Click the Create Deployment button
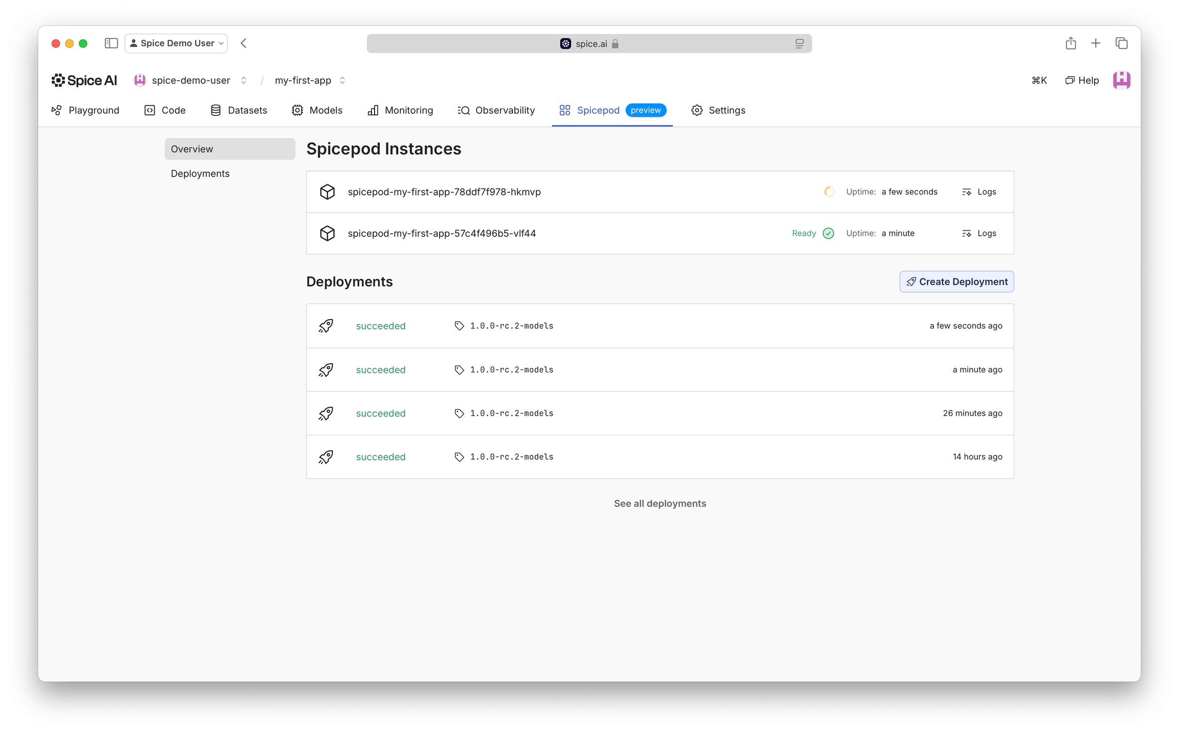Viewport: 1179px width, 732px height. coord(956,282)
